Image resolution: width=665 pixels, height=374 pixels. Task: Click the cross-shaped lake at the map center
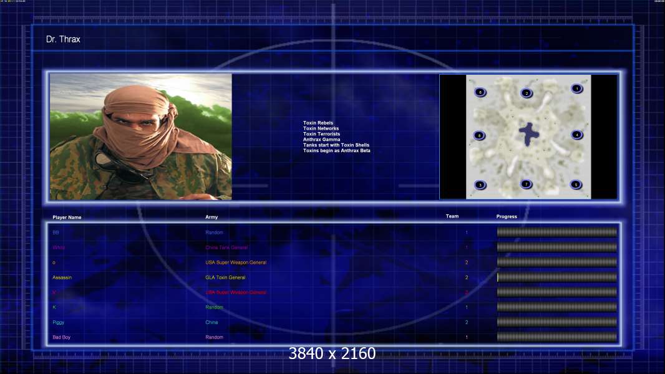pyautogui.click(x=529, y=134)
